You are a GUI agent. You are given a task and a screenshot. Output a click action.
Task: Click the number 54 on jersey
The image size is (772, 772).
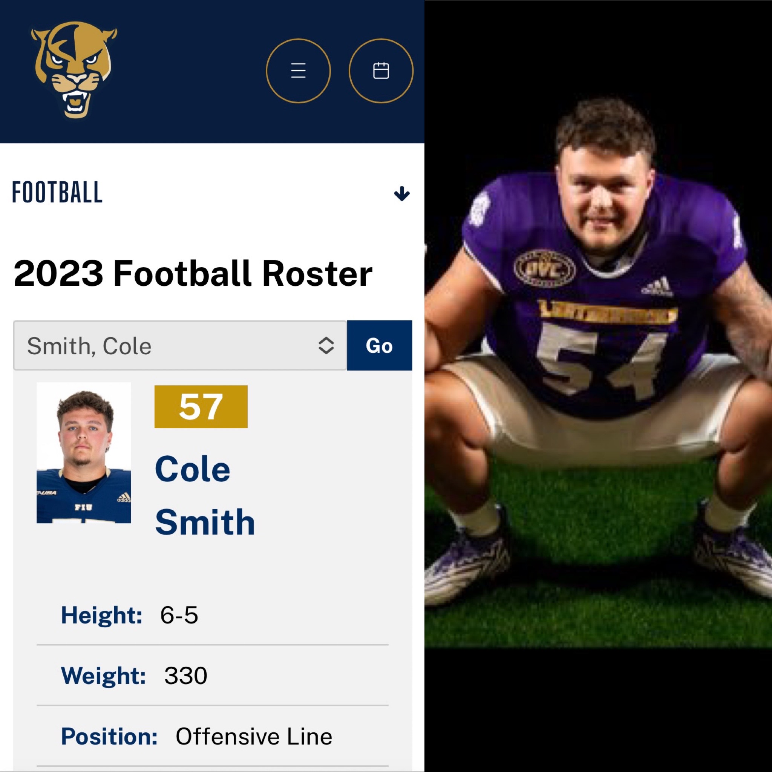pyautogui.click(x=599, y=361)
